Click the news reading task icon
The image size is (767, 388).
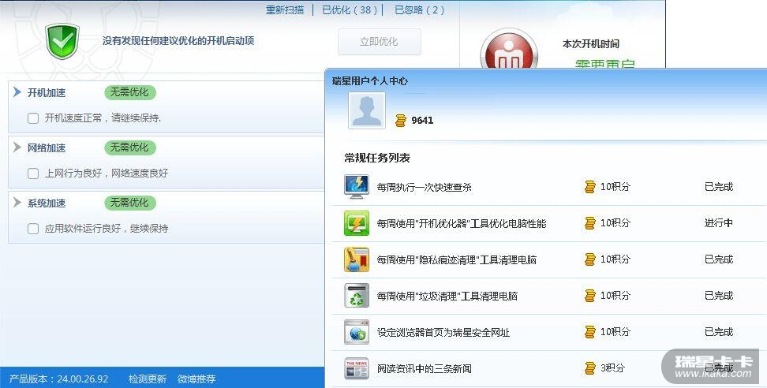point(357,368)
